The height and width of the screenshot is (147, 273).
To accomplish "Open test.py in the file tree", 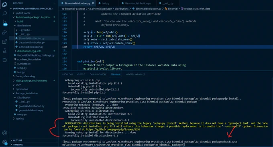I will (21, 72).
